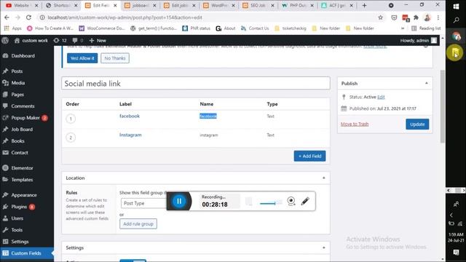The image size is (466, 262).
Task: Collapse the Publish panel
Action: click(427, 84)
